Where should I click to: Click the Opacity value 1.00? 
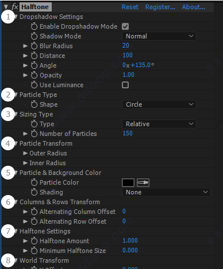tap(128, 75)
